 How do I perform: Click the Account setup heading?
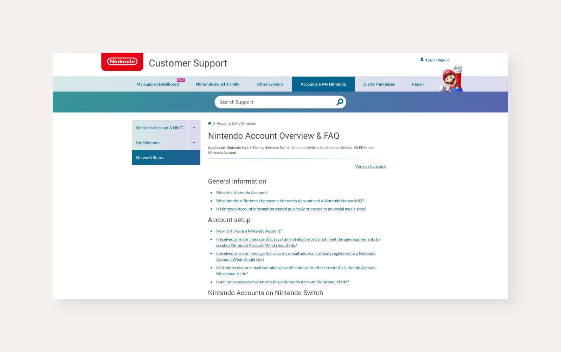click(x=229, y=220)
